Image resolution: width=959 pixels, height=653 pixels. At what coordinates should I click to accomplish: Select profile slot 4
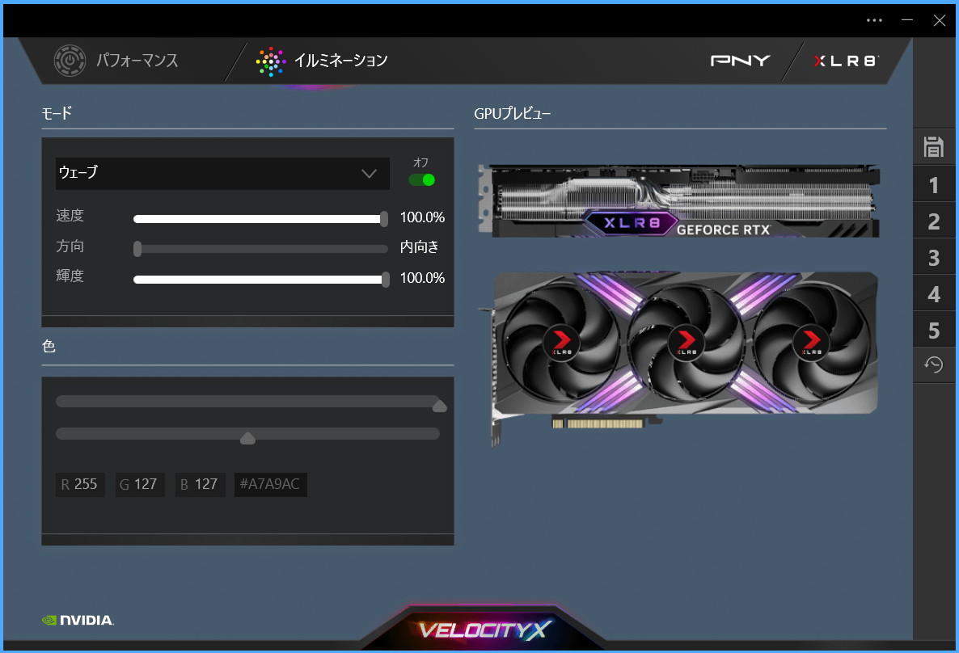point(933,294)
